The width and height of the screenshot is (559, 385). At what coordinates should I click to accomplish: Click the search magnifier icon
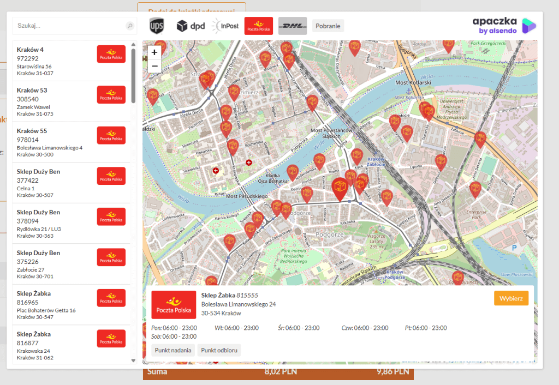click(x=129, y=26)
